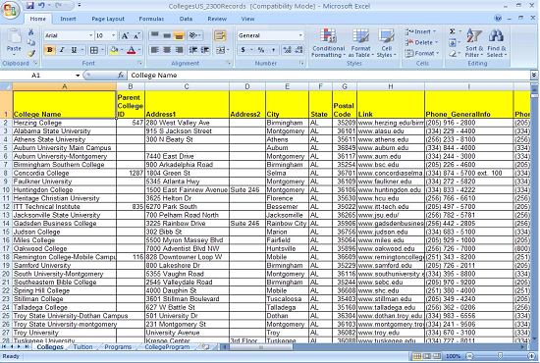This screenshot has width=540, height=363.
Task: Select the Tuition sheet tab
Action: [82, 347]
